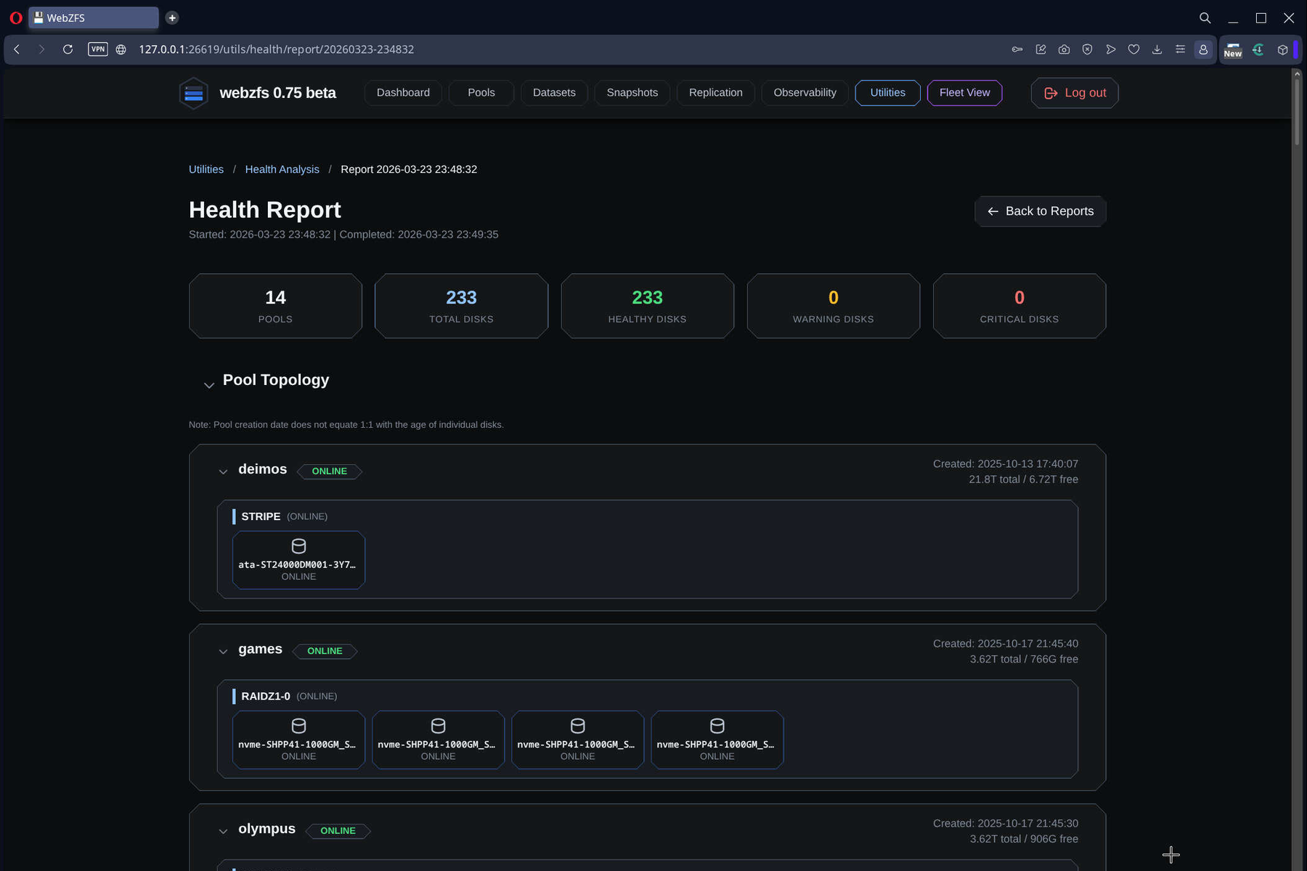
Task: Open the Fleet View tab
Action: click(964, 93)
